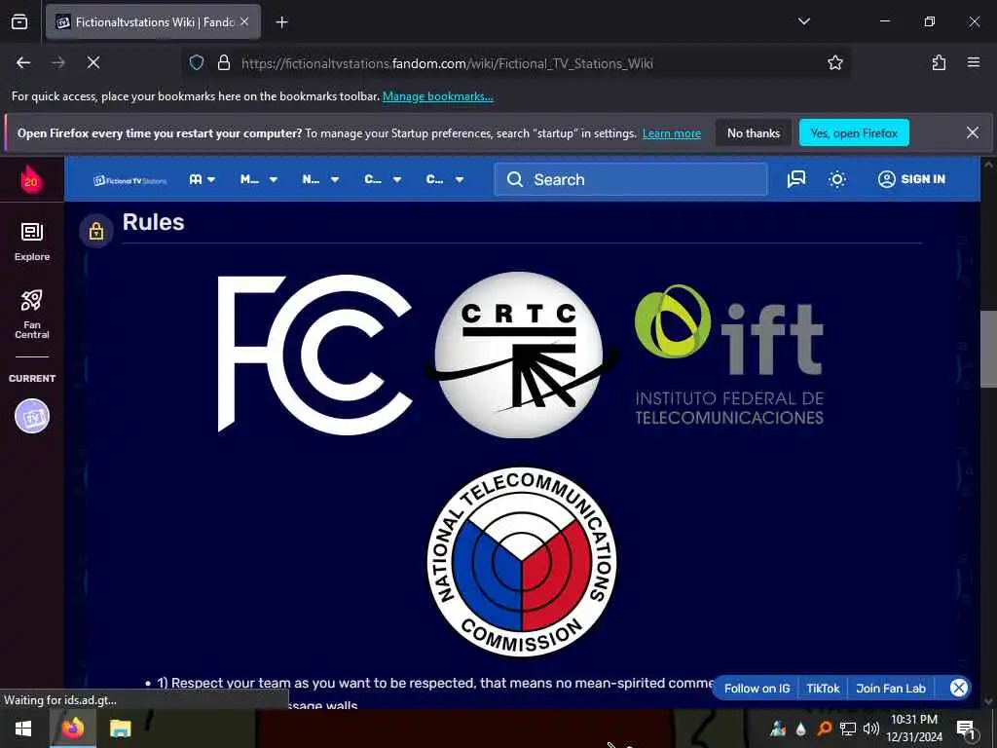Open the Firefox extensions panel
The height and width of the screenshot is (748, 997).
click(x=939, y=62)
